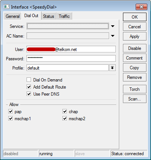The width and height of the screenshot is (151, 160).
Task: Click the Apply button
Action: pyautogui.click(x=135, y=36)
